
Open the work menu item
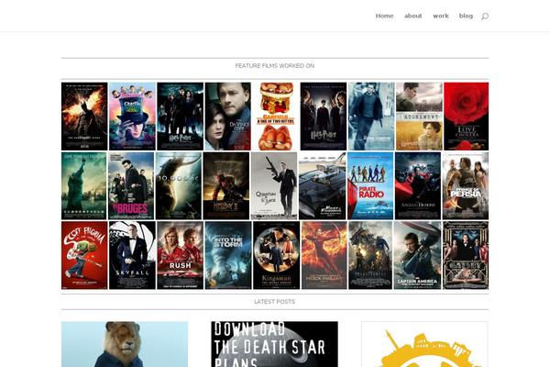tap(441, 16)
